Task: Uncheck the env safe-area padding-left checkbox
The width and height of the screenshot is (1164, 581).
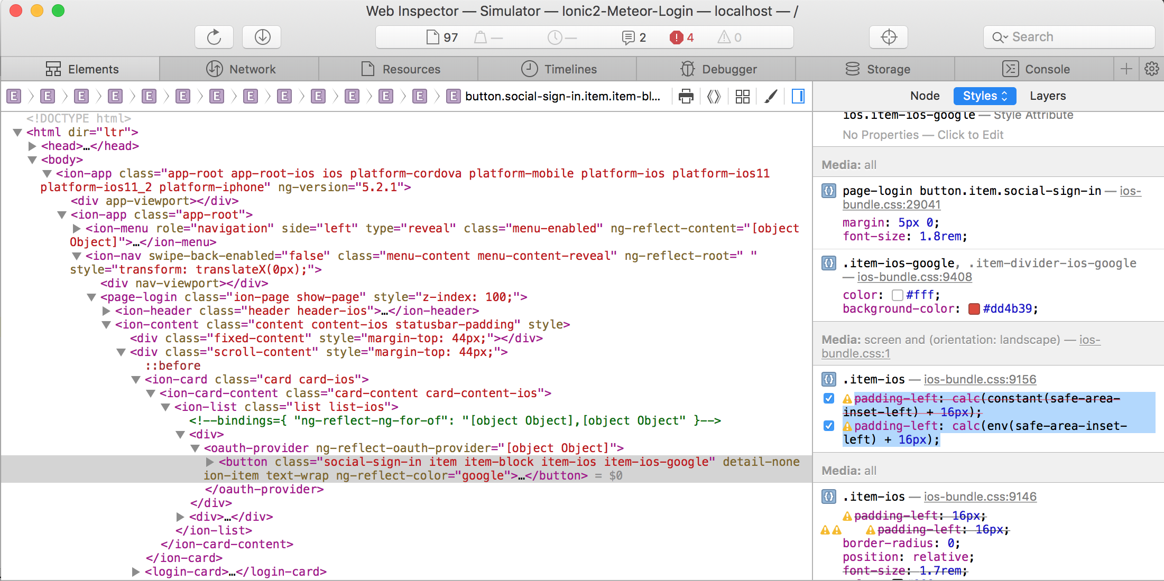Action: click(829, 426)
